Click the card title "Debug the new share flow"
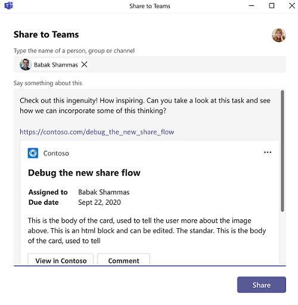 point(84,173)
